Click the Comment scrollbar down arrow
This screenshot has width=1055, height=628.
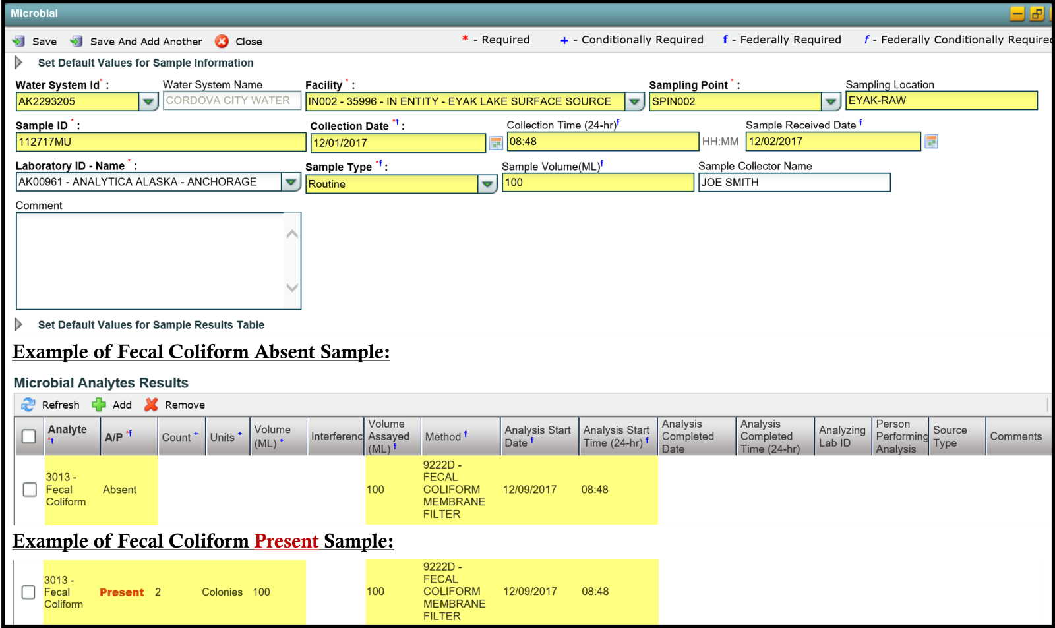[292, 287]
